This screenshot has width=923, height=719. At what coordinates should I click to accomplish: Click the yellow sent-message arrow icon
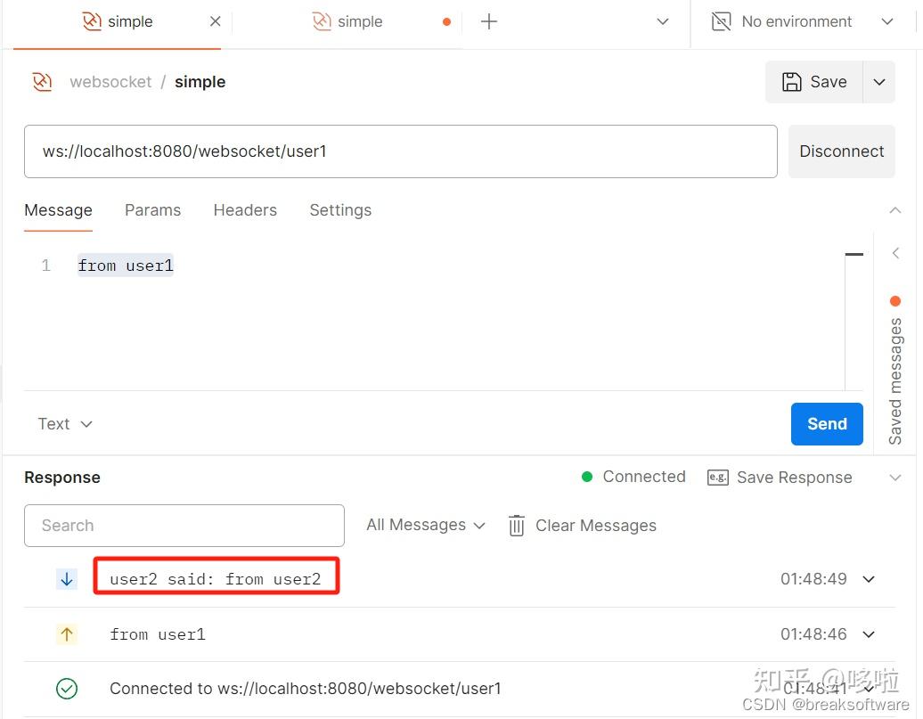coord(66,634)
